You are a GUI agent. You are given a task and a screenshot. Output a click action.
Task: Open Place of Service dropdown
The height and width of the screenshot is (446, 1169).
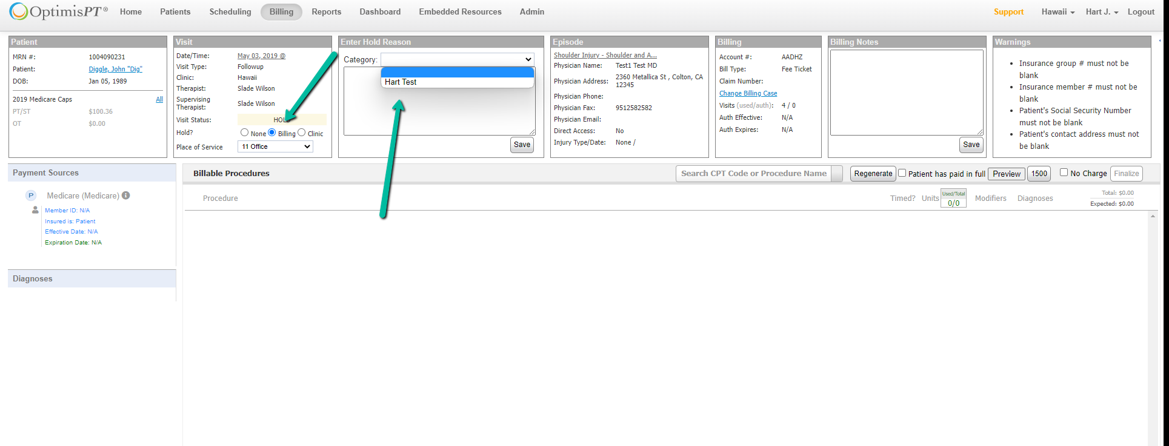point(275,146)
